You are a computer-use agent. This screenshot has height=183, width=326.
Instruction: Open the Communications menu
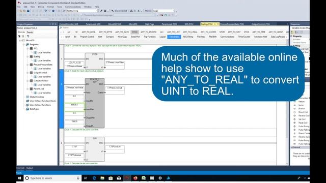coord(73,7)
